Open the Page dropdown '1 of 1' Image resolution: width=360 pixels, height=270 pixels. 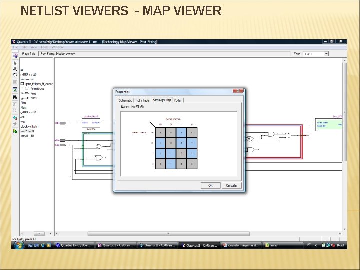[x=316, y=54]
